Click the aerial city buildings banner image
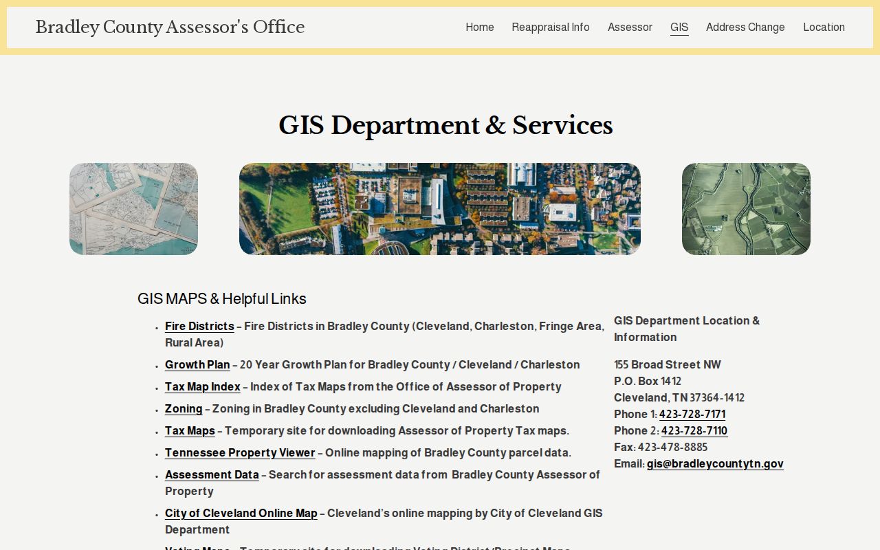This screenshot has height=550, width=880. (440, 209)
